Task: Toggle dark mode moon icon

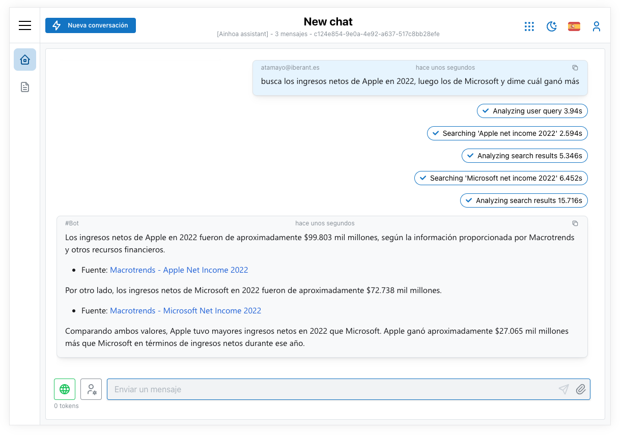Action: (552, 26)
